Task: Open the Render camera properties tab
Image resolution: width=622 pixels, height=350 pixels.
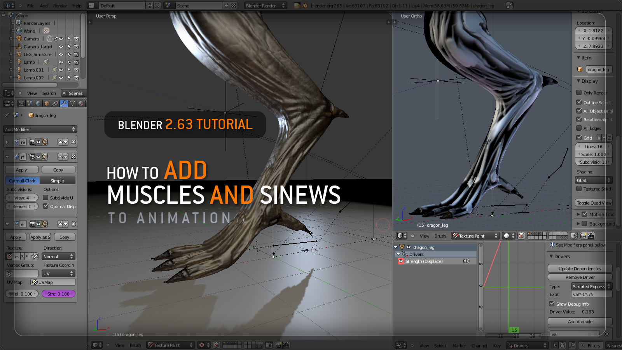Action: click(x=21, y=103)
